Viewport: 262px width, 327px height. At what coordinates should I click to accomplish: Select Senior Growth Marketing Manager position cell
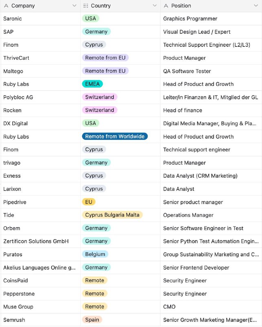[x=211, y=320]
